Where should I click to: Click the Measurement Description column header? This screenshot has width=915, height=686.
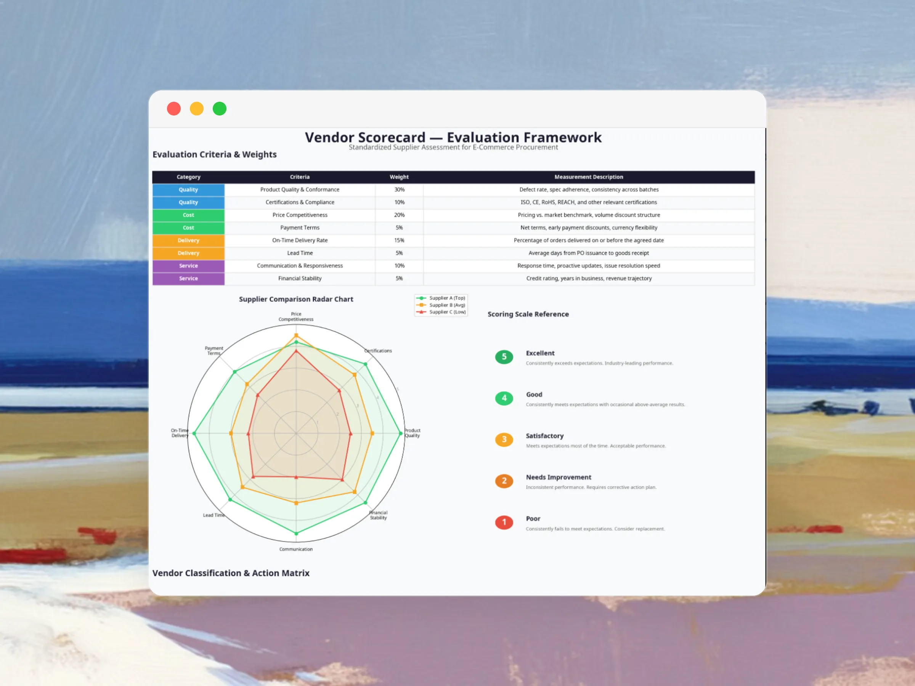click(x=588, y=177)
